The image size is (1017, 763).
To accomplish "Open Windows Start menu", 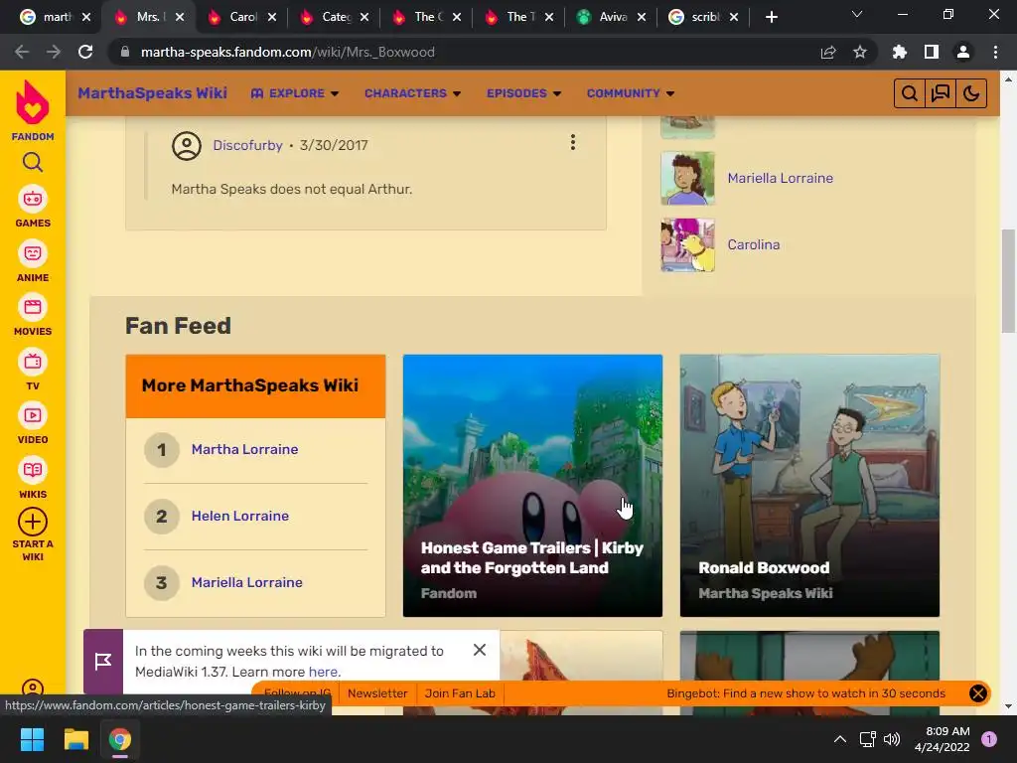I will click(x=32, y=739).
